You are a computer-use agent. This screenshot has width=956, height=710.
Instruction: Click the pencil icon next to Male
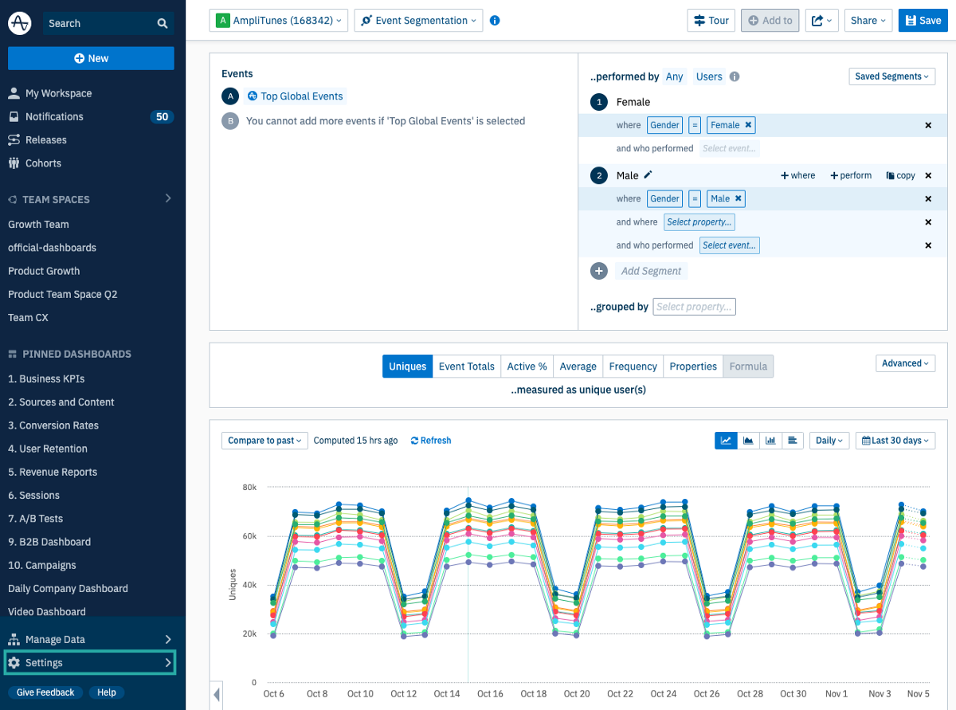point(648,175)
